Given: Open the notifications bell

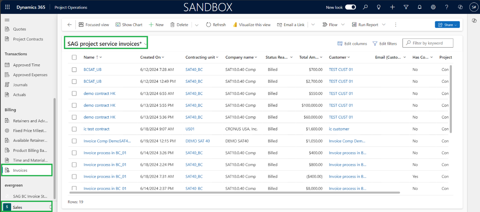Looking at the screenshot, I should pyautogui.click(x=419, y=7).
